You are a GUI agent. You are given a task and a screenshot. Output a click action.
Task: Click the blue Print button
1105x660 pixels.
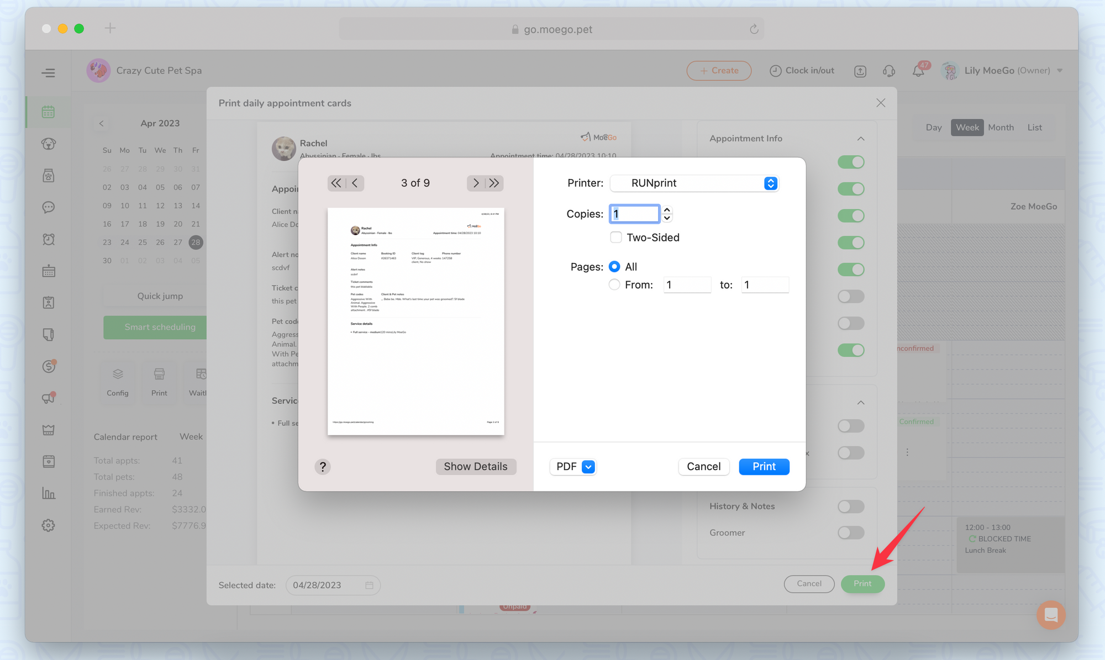point(764,467)
